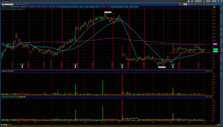
Task: Select the line drawing tool at bottom left
Action: (x=8, y=125)
